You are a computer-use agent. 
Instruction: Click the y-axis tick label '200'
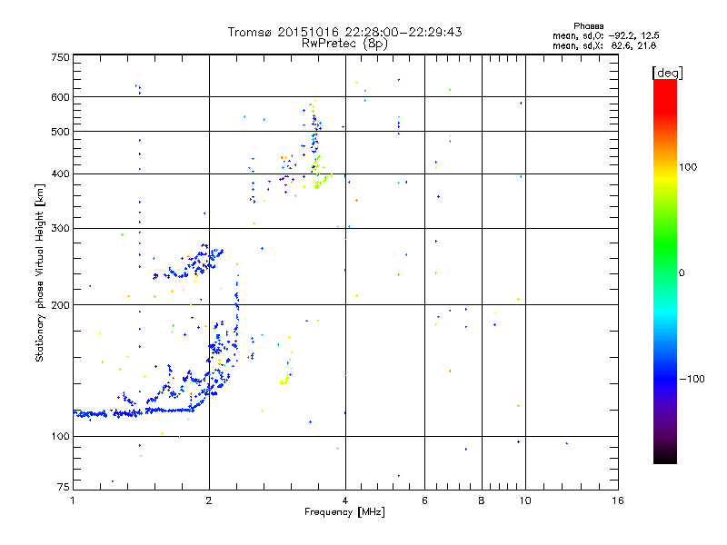point(60,305)
